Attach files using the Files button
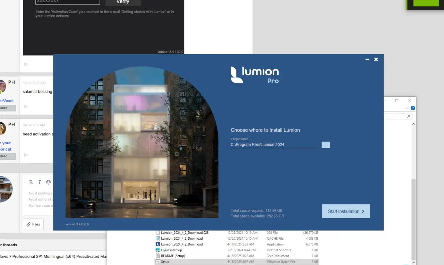 pyautogui.click(x=33, y=224)
